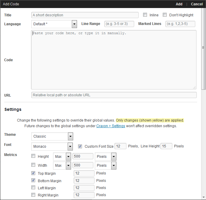Open Height Max mode dropdown
This screenshot has height=200, width=206.
(62, 157)
